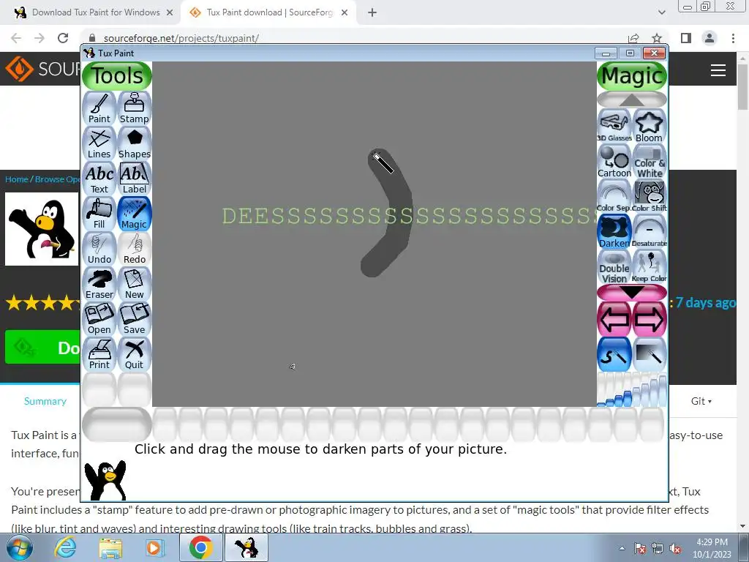This screenshot has width=749, height=562.
Task: Switch to Download Tux Paint for Windows tab
Action: 94,12
